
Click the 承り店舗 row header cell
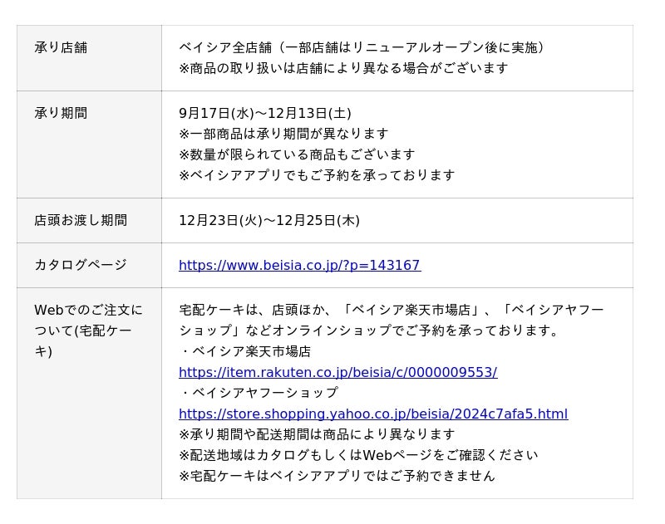pyautogui.click(x=61, y=48)
